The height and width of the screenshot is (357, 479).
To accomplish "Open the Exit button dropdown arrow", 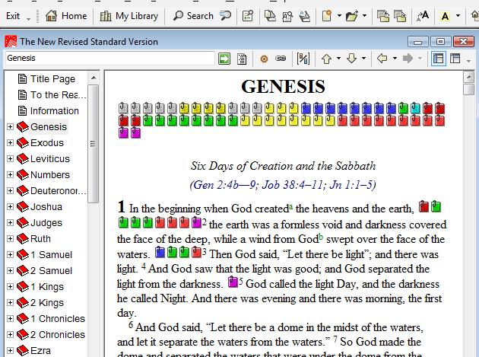I will (28, 19).
